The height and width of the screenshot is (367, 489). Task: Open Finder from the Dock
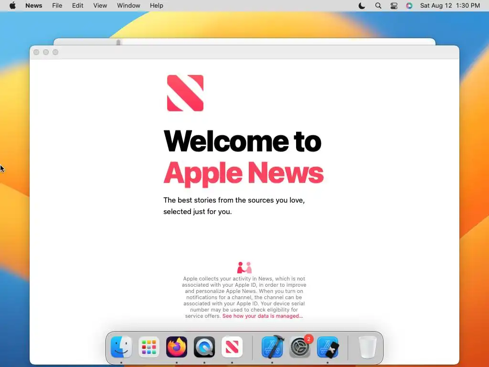pos(121,347)
